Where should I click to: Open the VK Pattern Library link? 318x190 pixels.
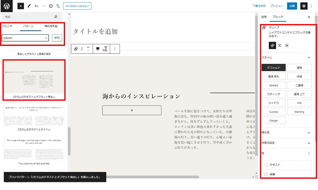pos(77,6)
